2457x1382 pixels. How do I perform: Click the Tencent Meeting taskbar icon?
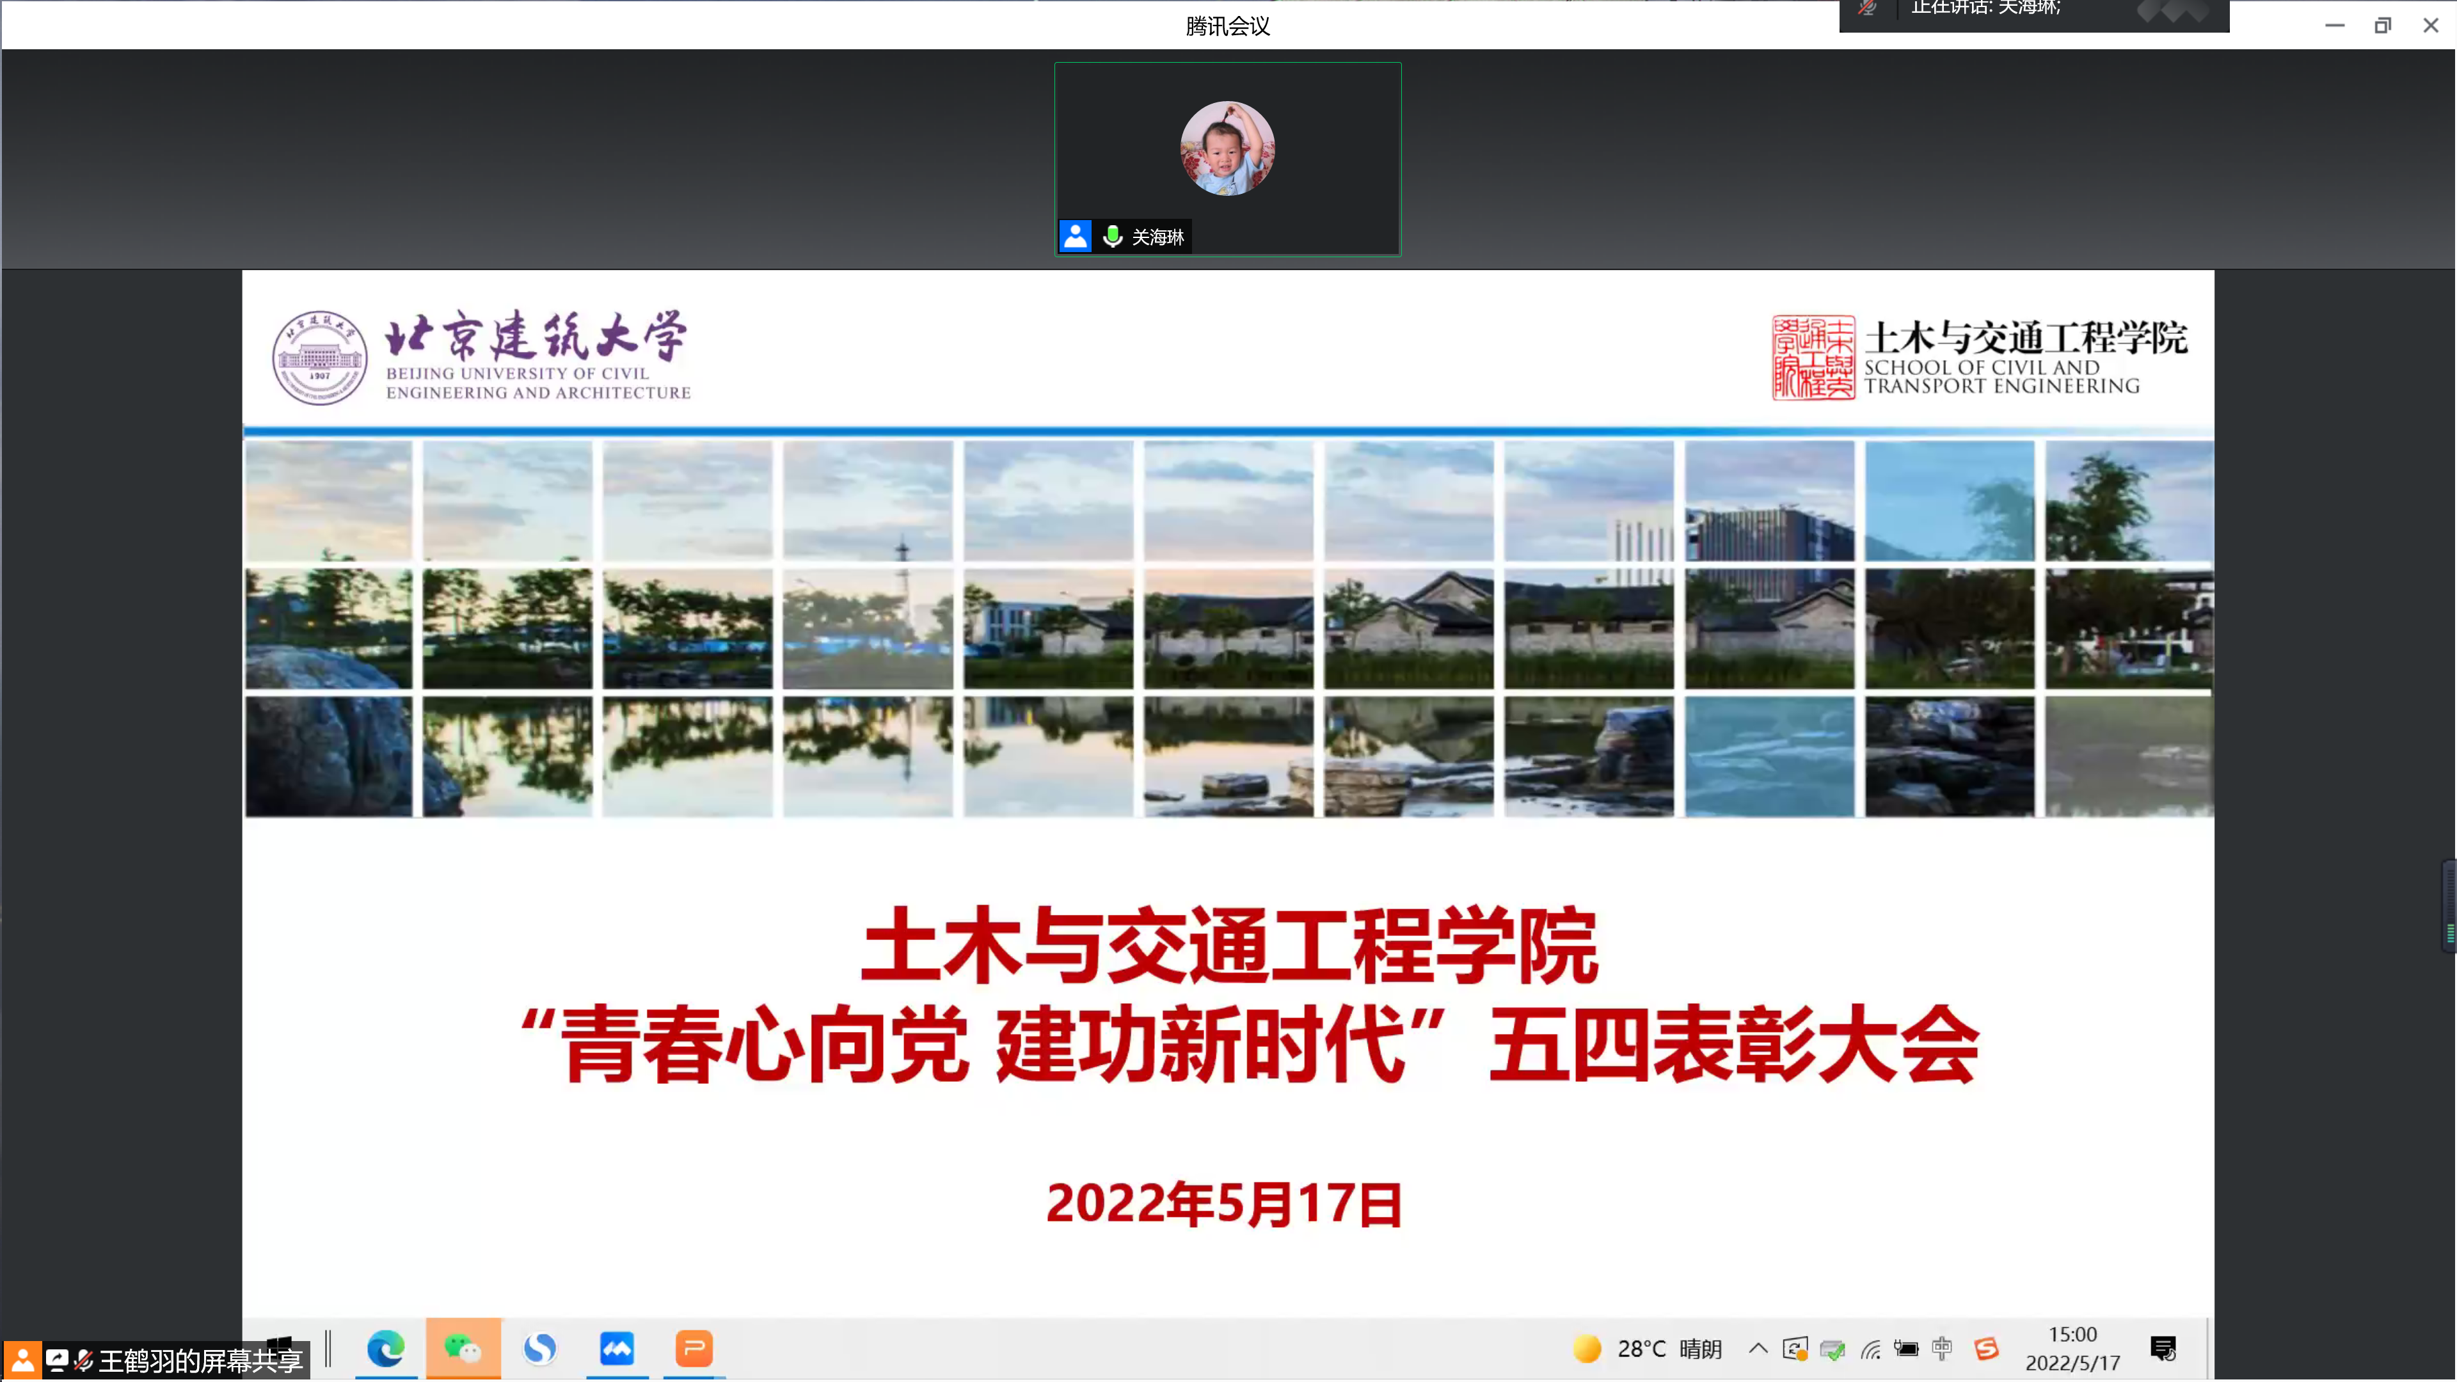pos(616,1347)
